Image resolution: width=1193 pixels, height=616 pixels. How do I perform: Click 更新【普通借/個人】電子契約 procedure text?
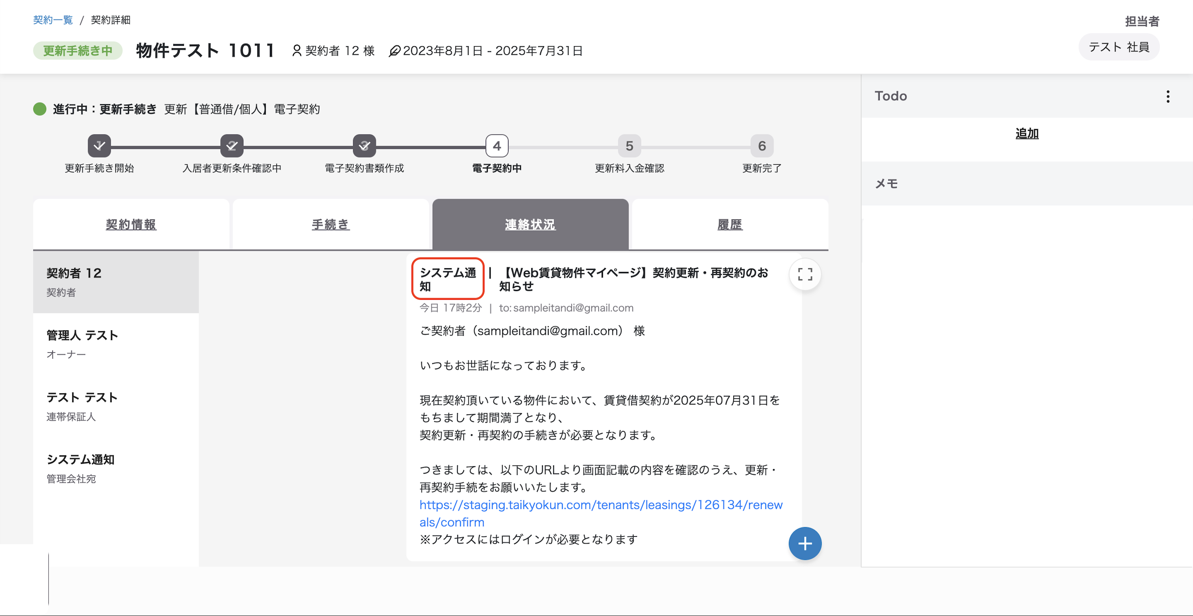tap(242, 109)
